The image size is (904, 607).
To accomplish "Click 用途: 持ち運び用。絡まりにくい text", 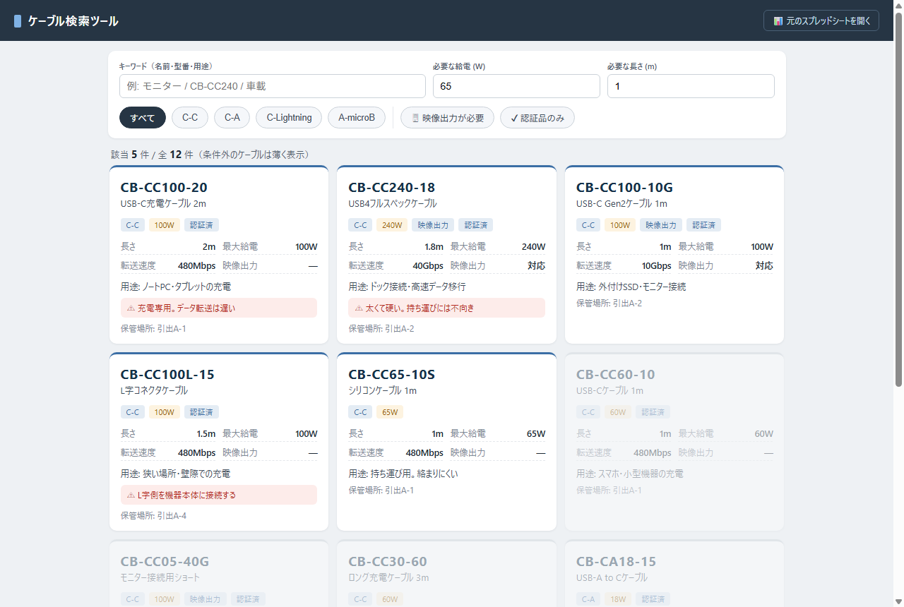I will [403, 474].
